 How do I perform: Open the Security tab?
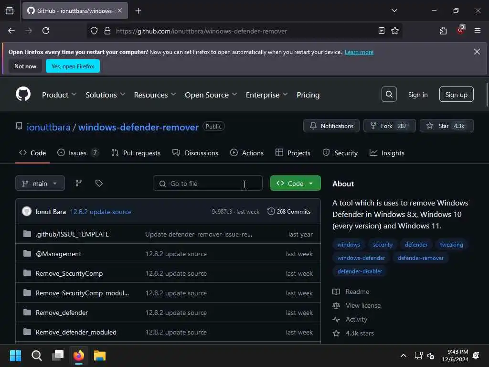click(x=340, y=153)
